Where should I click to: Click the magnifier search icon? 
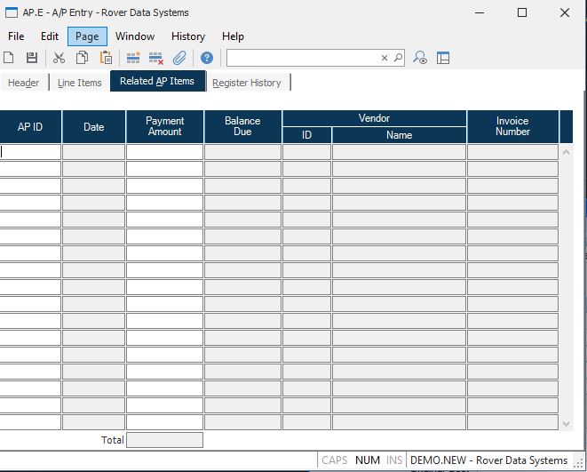[398, 58]
